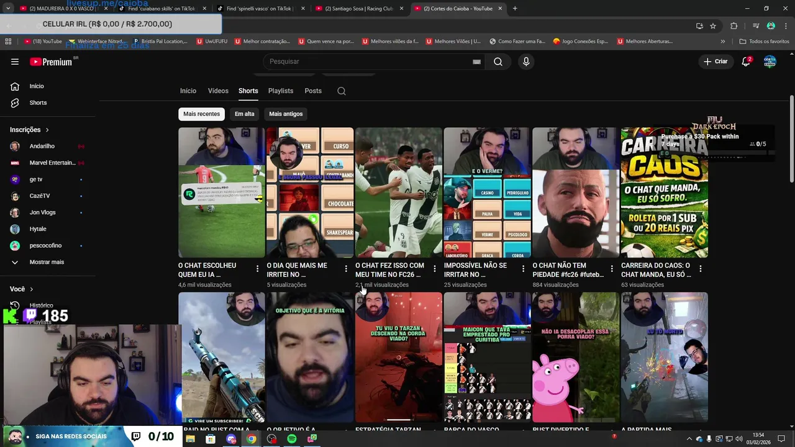
Task: Click the search magnifier button
Action: pos(498,61)
